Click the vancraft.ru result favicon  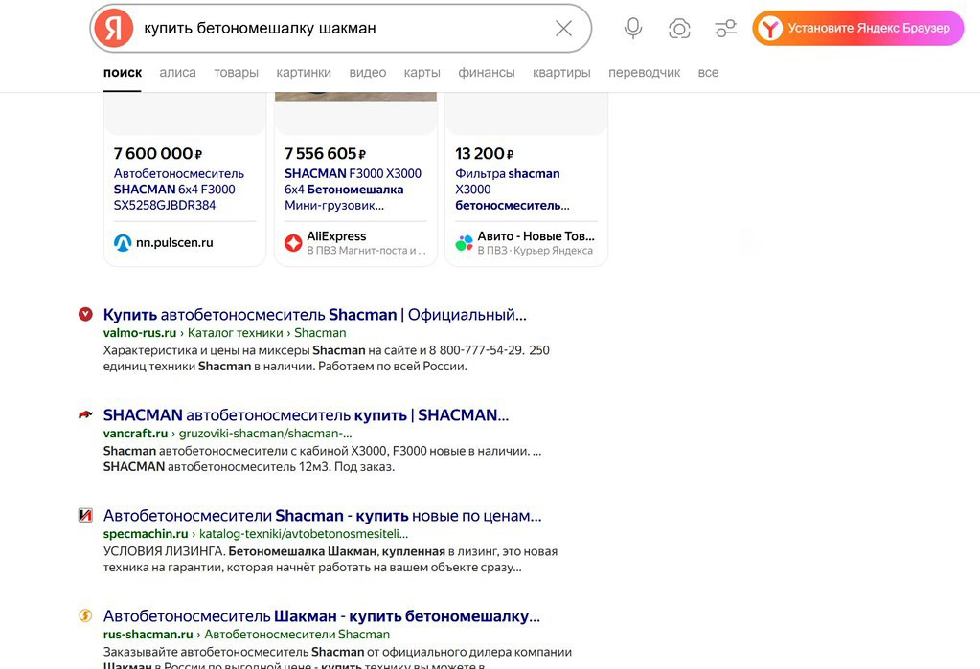[x=84, y=414]
